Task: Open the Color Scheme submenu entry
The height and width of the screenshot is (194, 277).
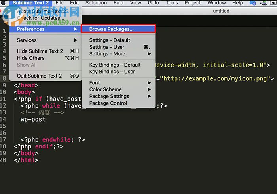Action: [118, 89]
